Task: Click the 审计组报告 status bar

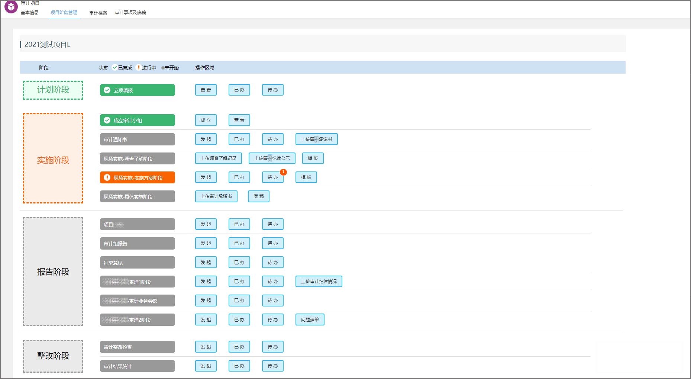Action: coord(138,243)
